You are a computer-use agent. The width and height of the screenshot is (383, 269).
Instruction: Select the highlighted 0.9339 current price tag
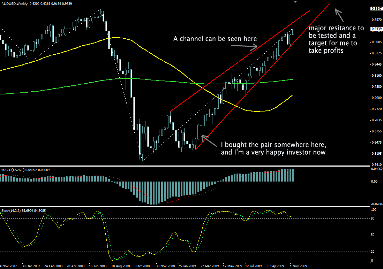click(x=376, y=29)
